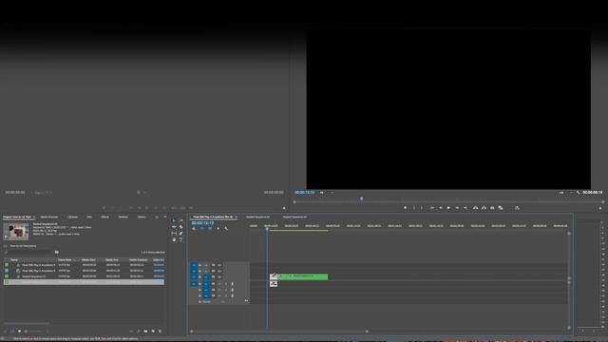This screenshot has height=342, width=608.
Task: Go to Out point in Program monitor
Action: pyautogui.click(x=465, y=208)
